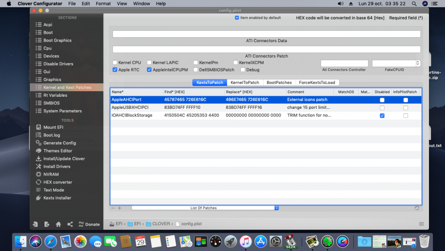445x251 pixels.
Task: Click the share icon in sidebar footer
Action: click(x=70, y=224)
